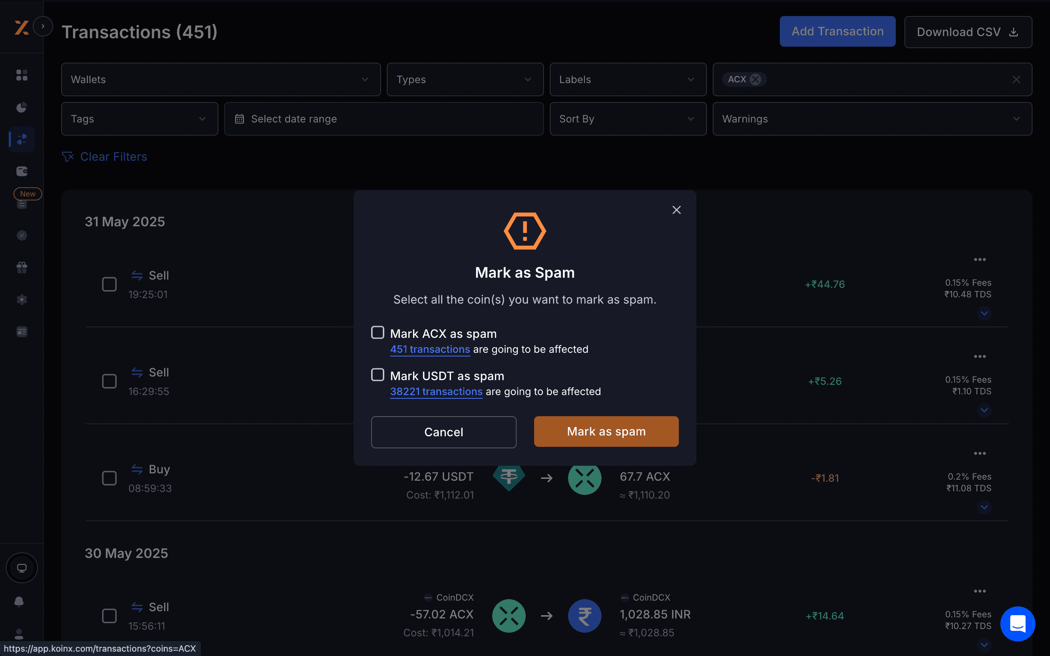Open the chat support bubble
Screen dimensions: 1050x656
(x=1018, y=624)
